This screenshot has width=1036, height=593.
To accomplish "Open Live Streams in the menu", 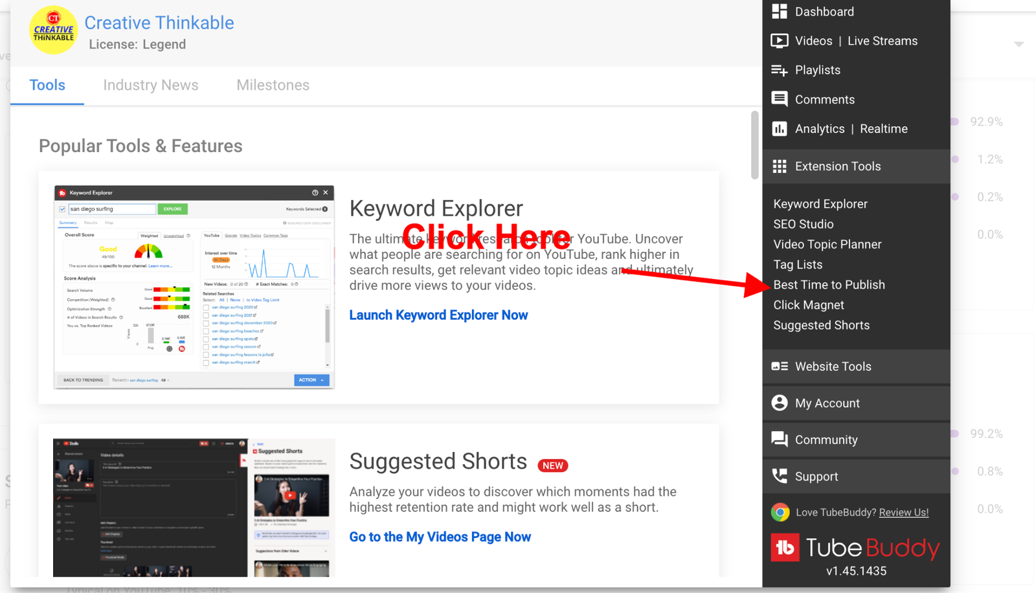I will pos(883,41).
